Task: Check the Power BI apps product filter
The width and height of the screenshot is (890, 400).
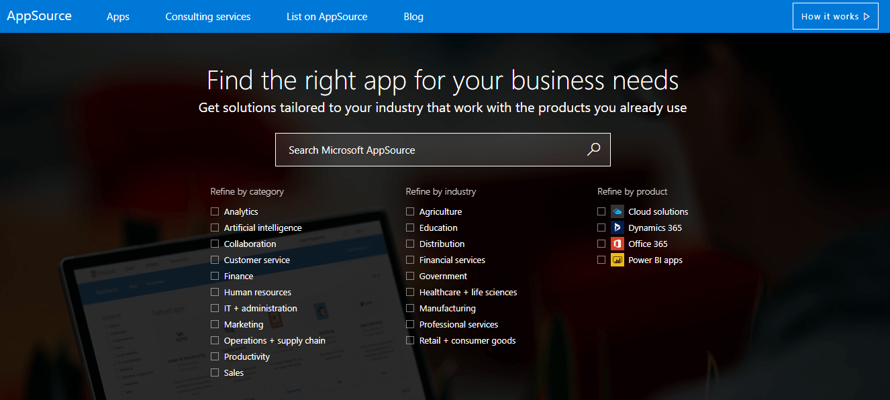Action: (601, 259)
